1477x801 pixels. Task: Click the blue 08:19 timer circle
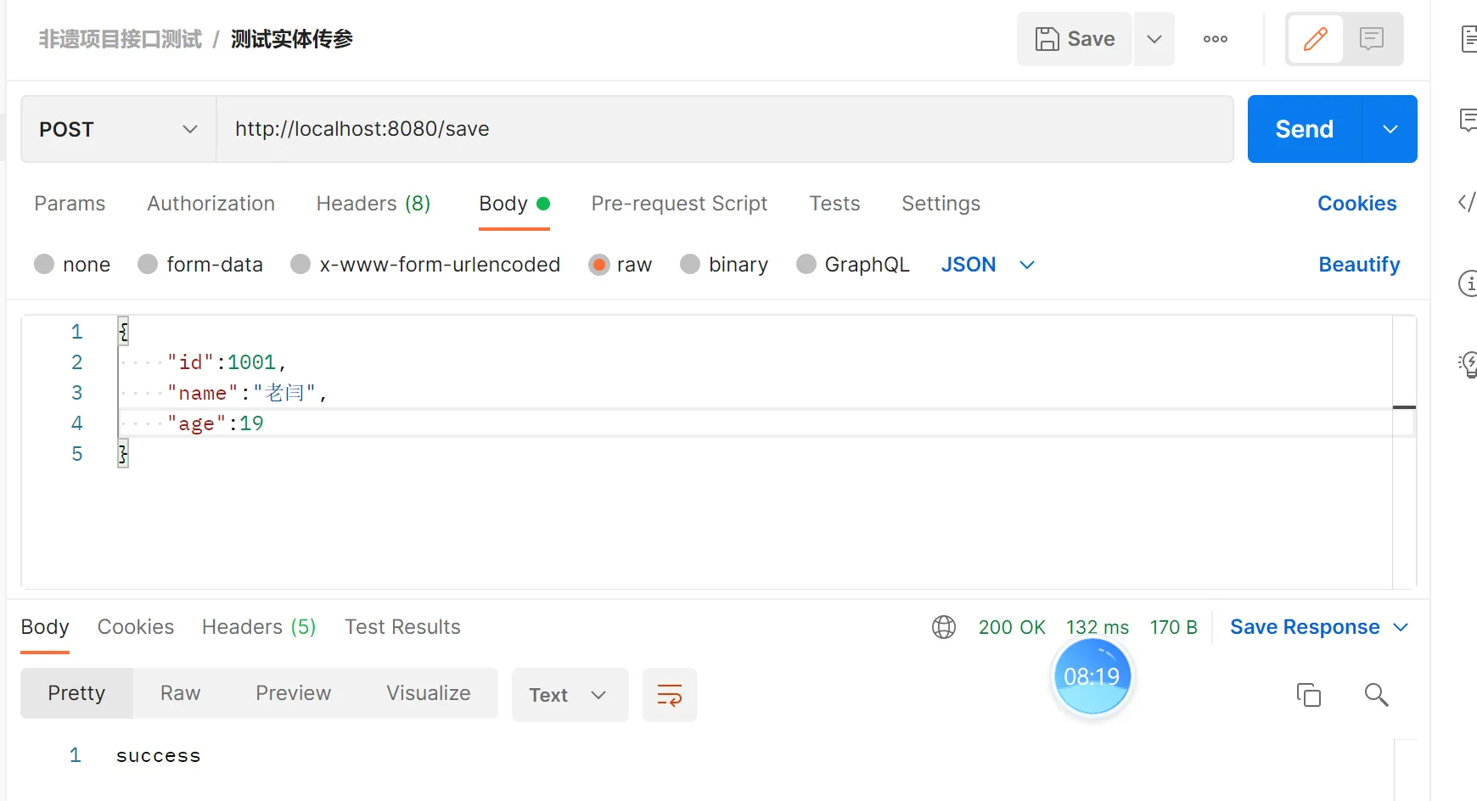pos(1092,676)
